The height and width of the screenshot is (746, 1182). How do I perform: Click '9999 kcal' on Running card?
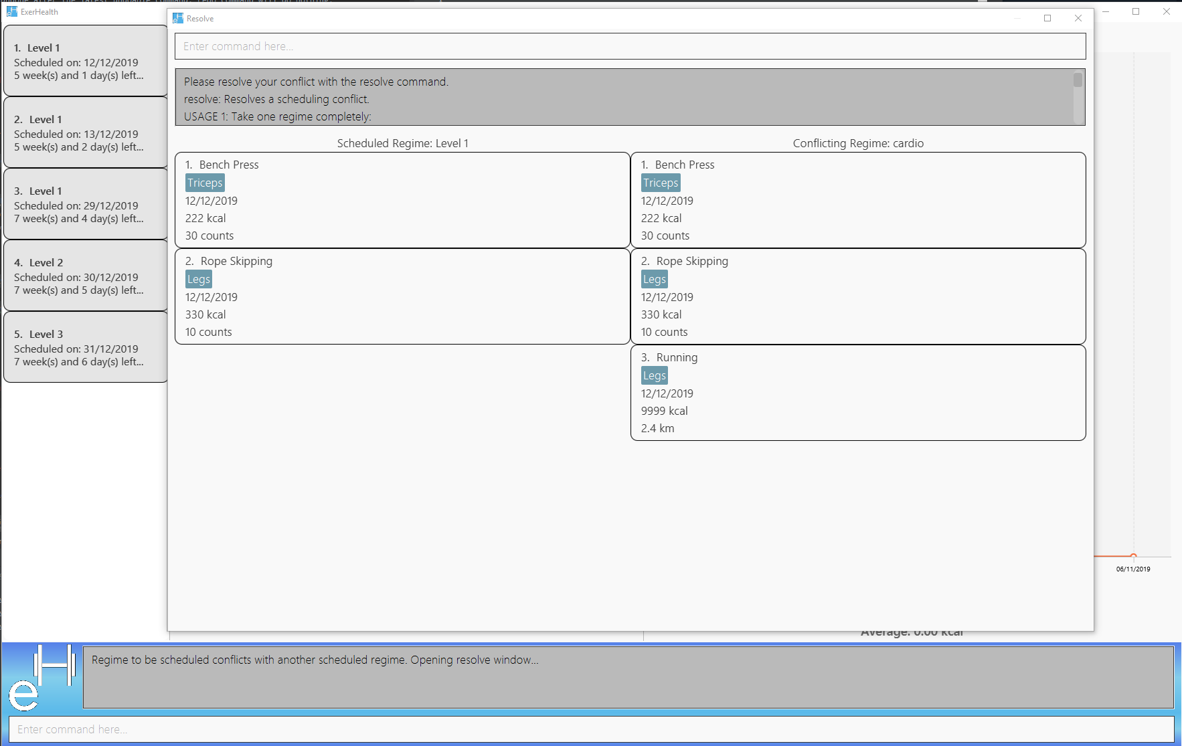tap(665, 411)
